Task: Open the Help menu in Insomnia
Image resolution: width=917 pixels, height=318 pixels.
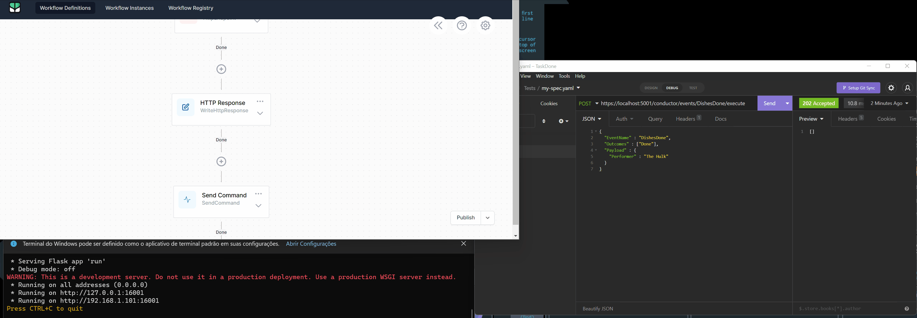Action: (580, 76)
